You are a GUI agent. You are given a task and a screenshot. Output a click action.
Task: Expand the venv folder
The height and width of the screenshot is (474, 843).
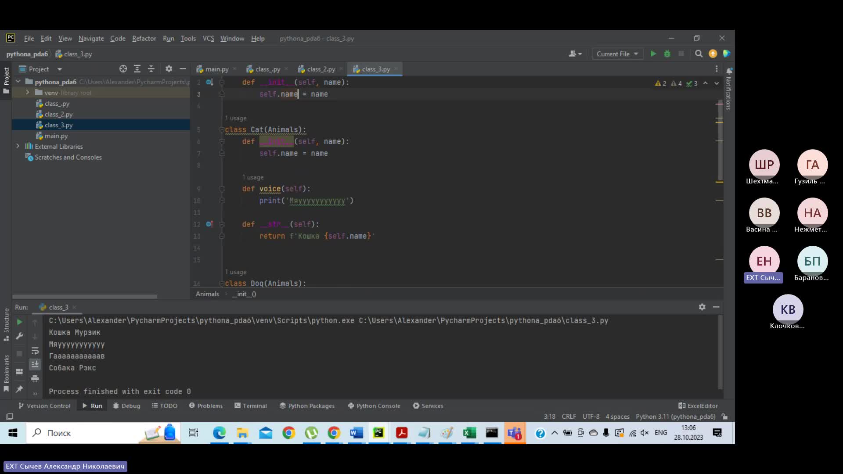[x=27, y=93]
